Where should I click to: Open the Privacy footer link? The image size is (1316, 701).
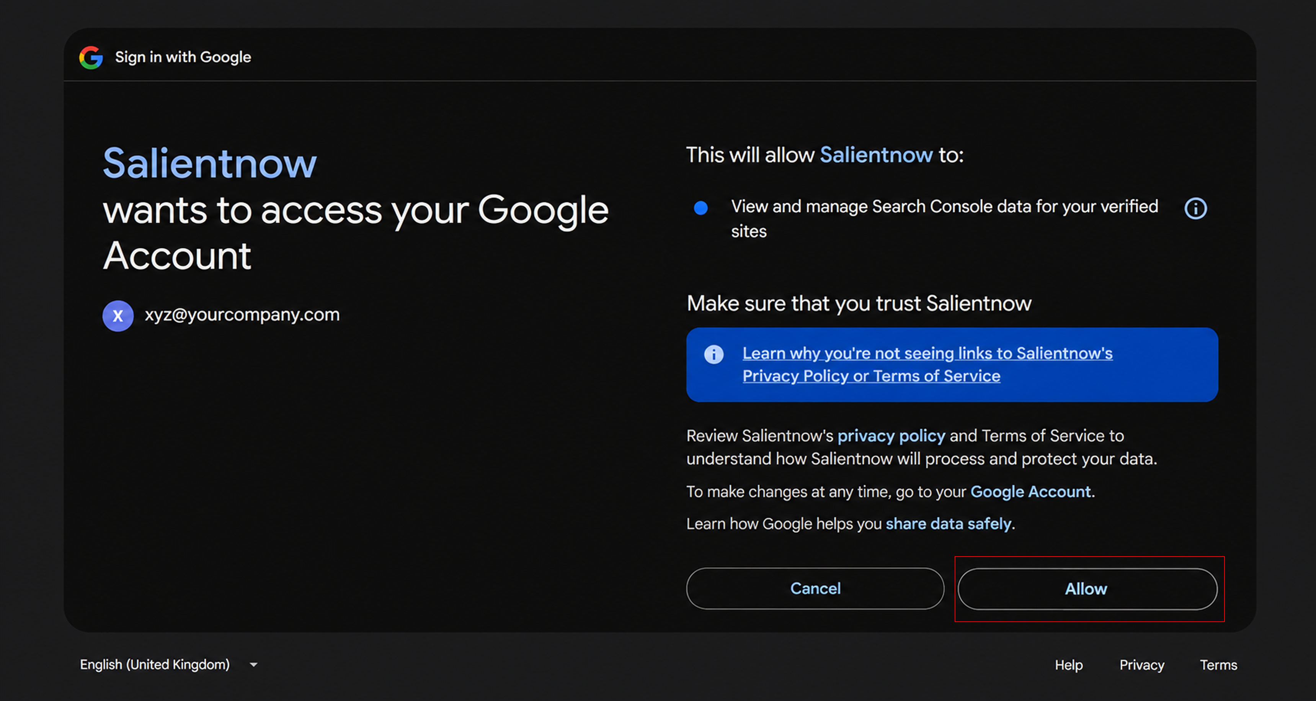1142,665
